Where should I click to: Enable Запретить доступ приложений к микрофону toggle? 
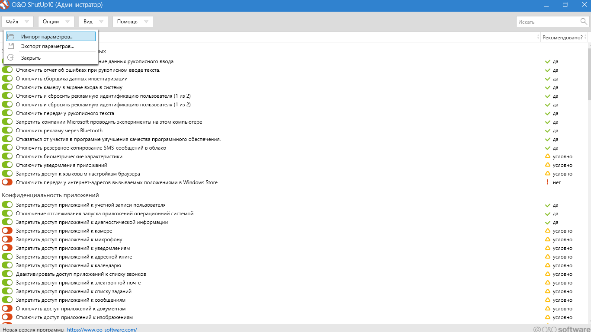coord(7,239)
